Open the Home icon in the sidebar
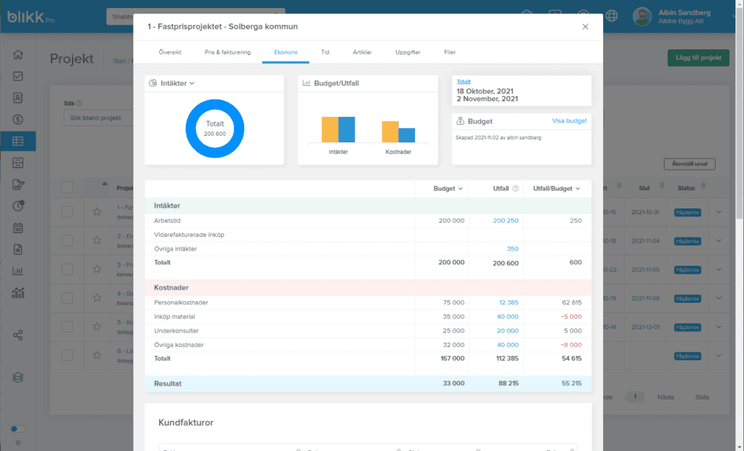 18,54
